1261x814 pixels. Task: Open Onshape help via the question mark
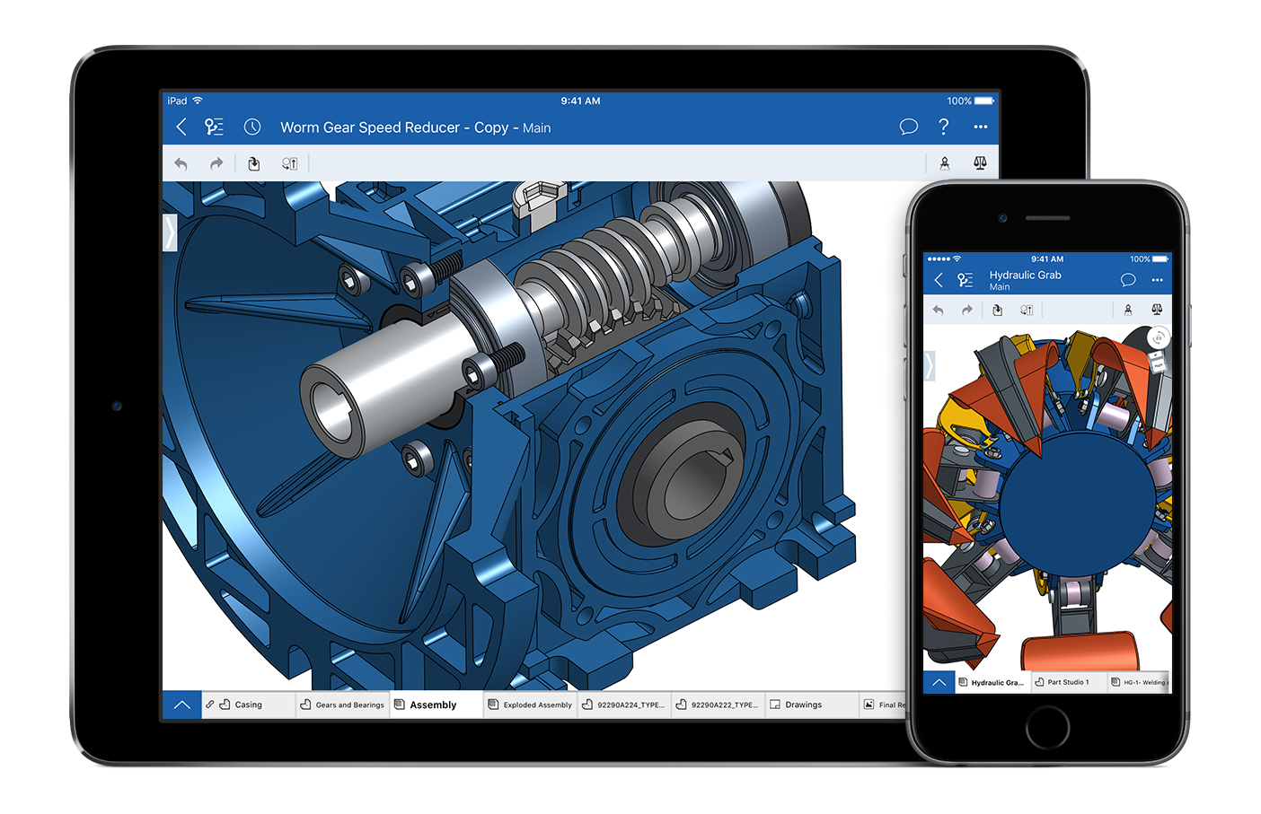click(943, 127)
